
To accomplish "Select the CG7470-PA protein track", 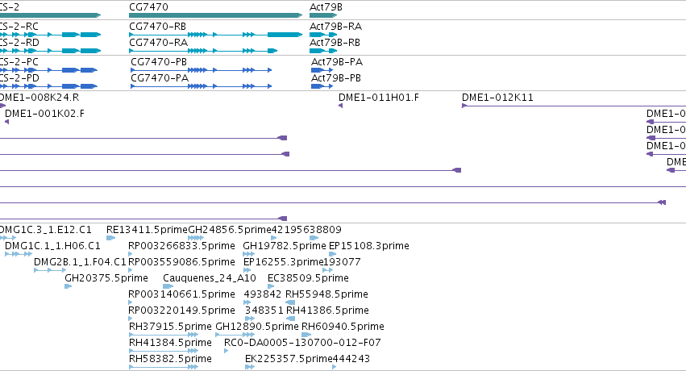I will tap(202, 86).
